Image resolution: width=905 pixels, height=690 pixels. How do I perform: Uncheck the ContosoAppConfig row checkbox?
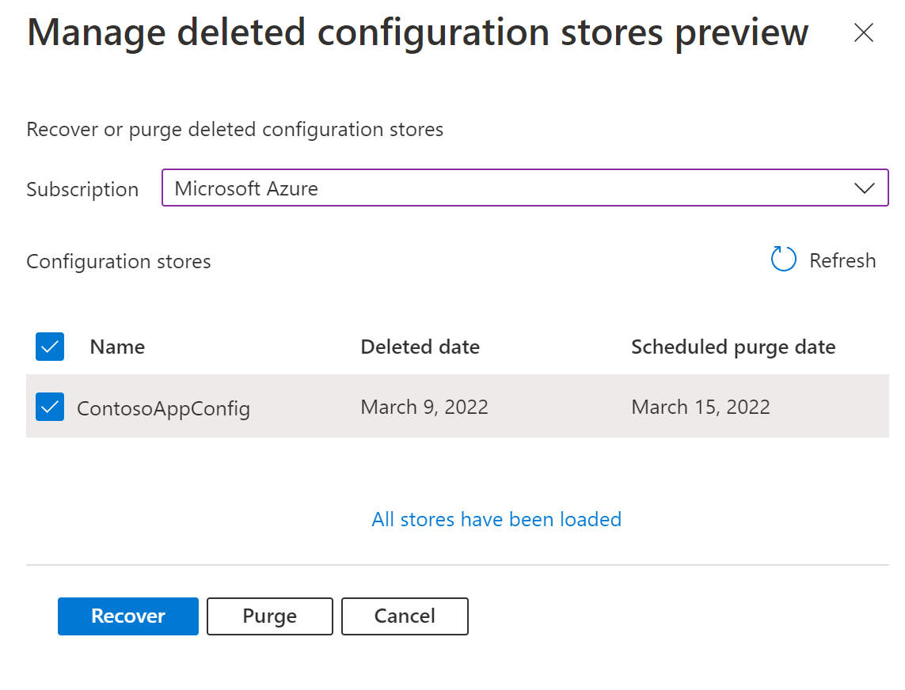(x=50, y=407)
